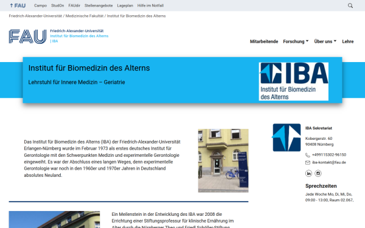Click the subtitle Lehrstuhl für Innere Medizin – Geriatrie
The width and height of the screenshot is (365, 228).
77,82
